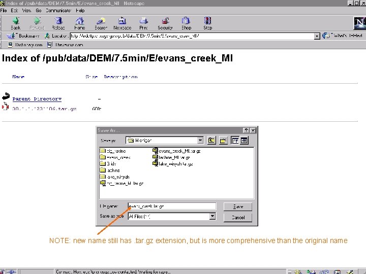Follow the Parent Directory link
This screenshot has width=366, height=274.
(37, 99)
